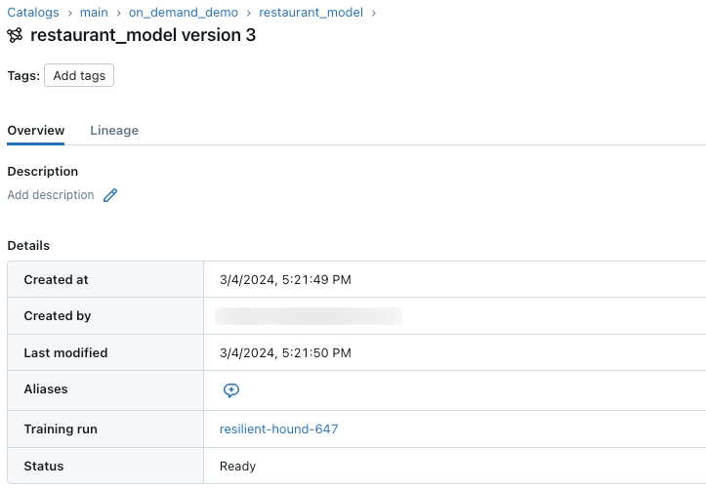Click the Created at timestamp value
706x489 pixels.
[x=285, y=280]
